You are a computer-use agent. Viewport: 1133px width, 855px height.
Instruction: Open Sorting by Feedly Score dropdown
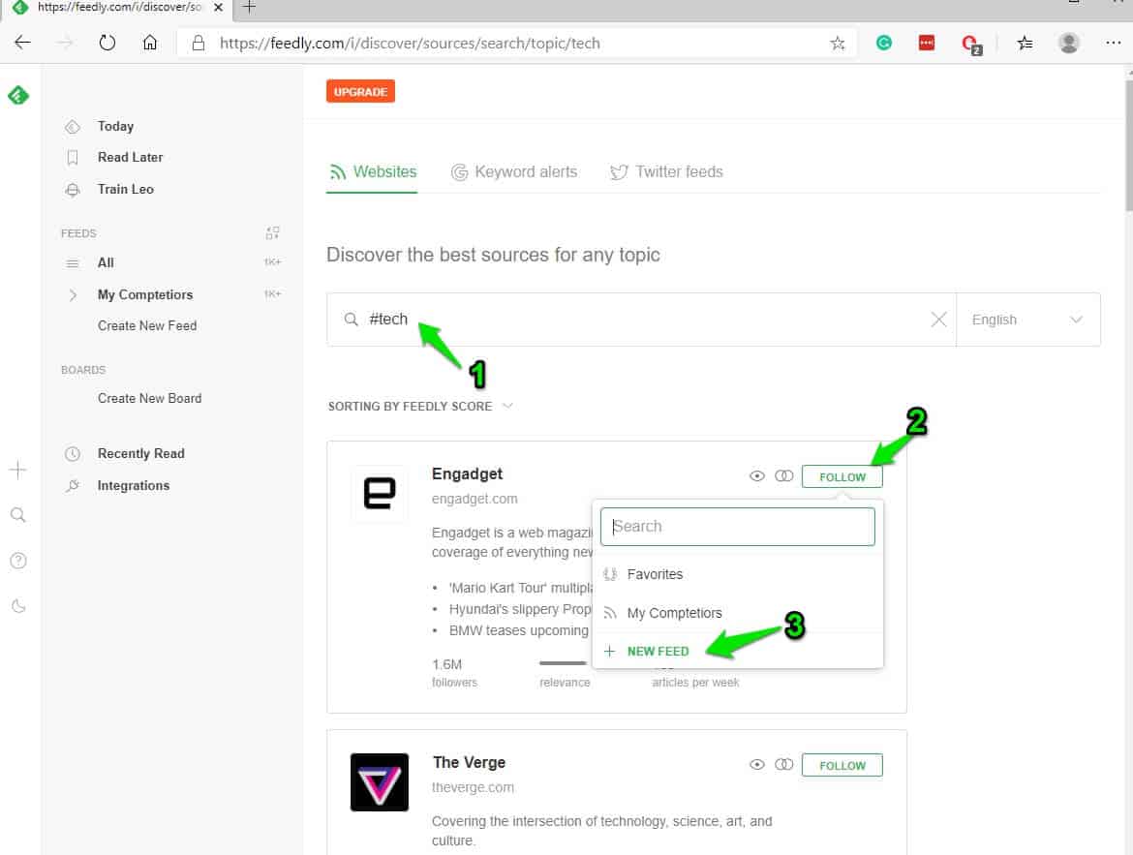[420, 406]
